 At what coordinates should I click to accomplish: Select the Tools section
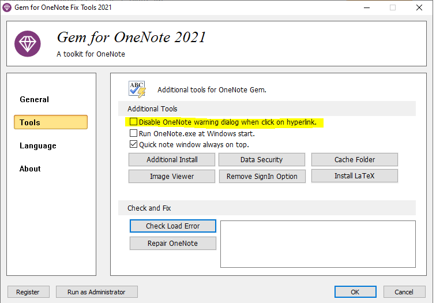[51, 122]
